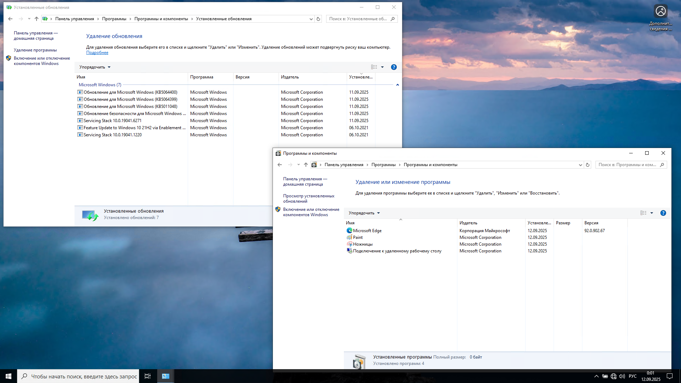Viewport: 681px width, 383px height.
Task: Open Упорядочить menu in Installed Updates window
Action: pos(95,67)
